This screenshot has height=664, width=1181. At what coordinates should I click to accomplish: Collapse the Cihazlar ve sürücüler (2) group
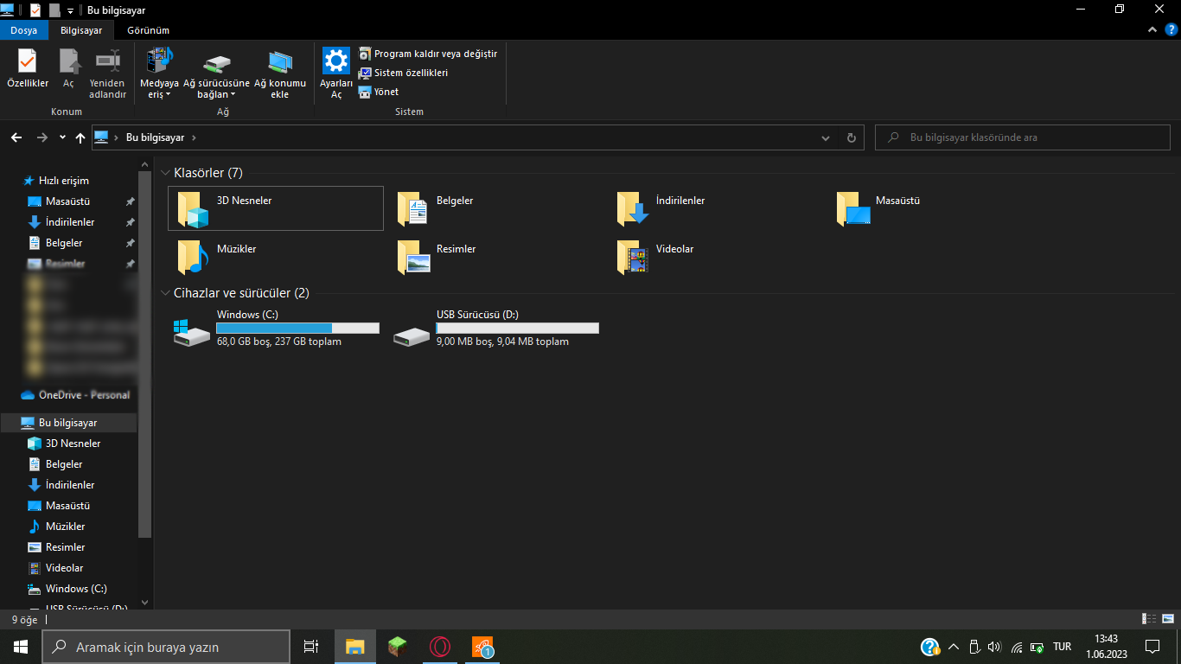coord(166,293)
